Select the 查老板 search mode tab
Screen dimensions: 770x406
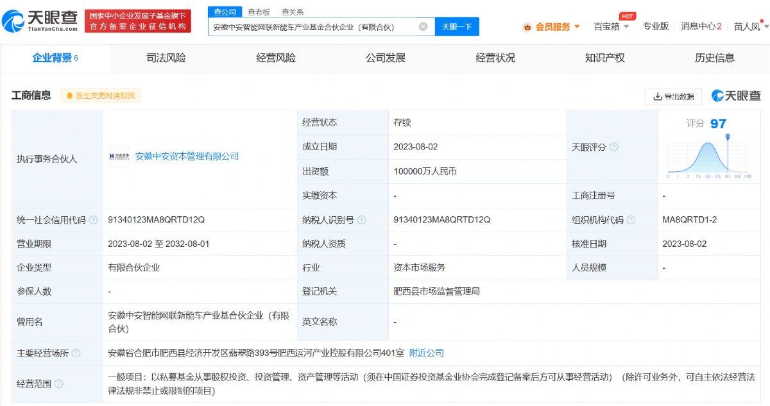[259, 12]
